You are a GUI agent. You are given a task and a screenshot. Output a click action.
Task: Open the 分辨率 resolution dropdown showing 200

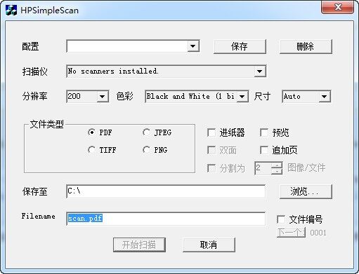click(x=102, y=96)
